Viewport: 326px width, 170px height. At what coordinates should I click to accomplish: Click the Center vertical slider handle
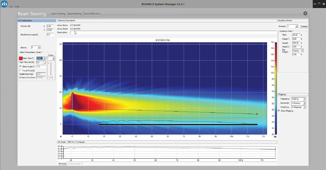tap(52, 77)
